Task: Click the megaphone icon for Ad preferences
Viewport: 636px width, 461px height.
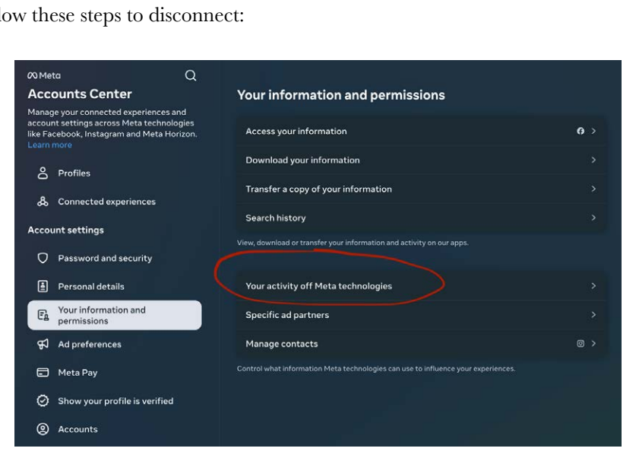Action: coord(43,344)
